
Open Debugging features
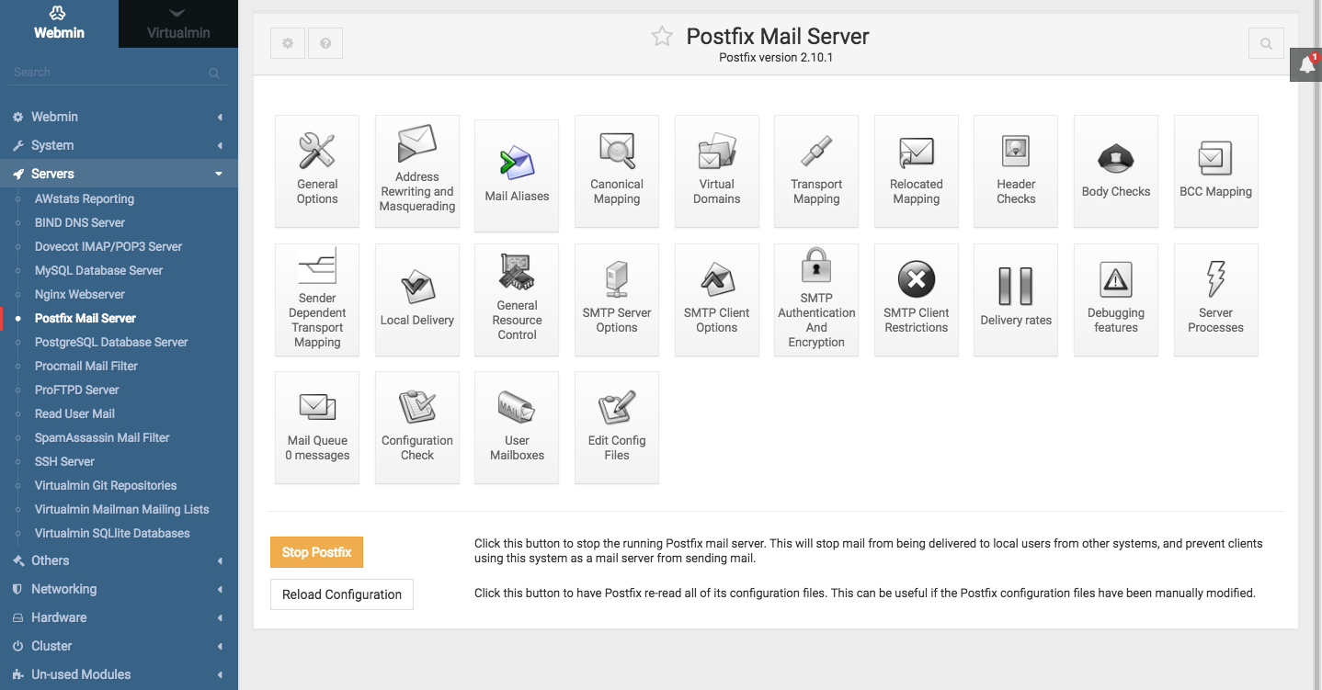[1116, 300]
